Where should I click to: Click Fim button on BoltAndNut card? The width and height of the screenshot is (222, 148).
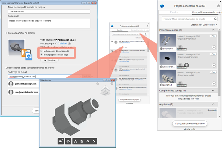213,36
